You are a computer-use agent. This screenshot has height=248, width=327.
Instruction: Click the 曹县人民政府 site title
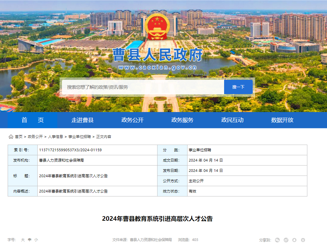(x=158, y=55)
